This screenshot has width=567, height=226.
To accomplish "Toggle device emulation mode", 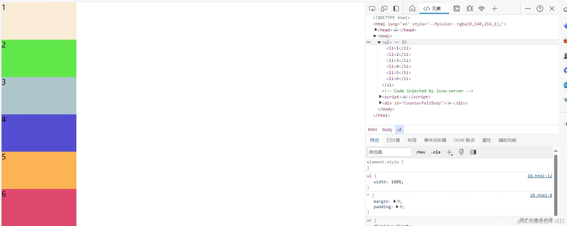I will click(x=384, y=9).
